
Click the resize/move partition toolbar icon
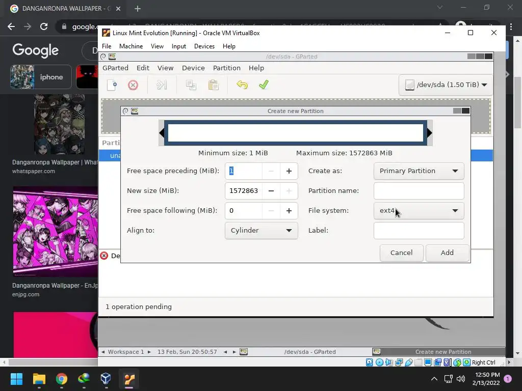(162, 85)
